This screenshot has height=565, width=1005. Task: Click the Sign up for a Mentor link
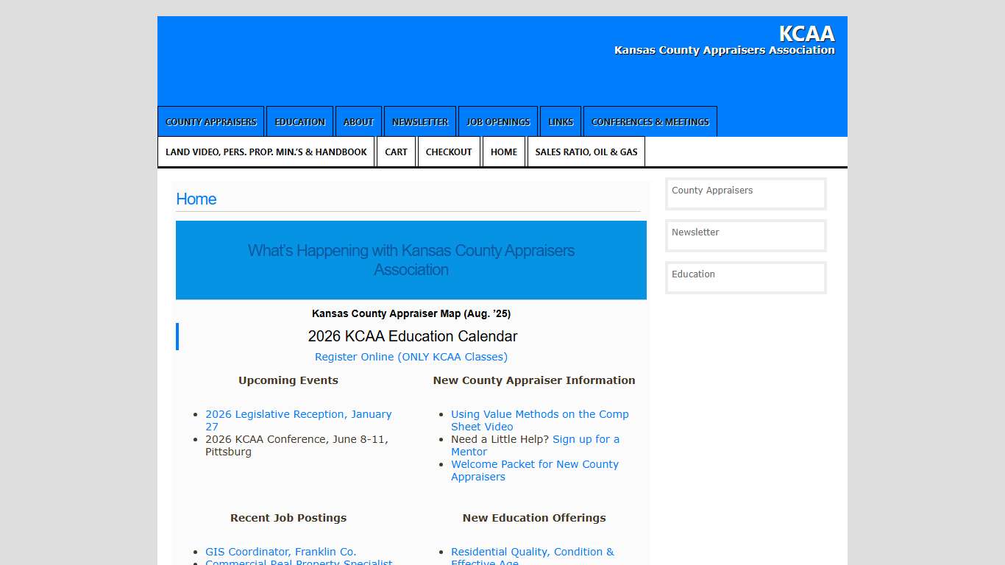[x=586, y=440]
